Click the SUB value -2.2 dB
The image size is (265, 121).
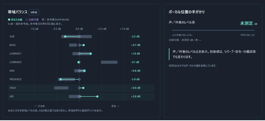click(135, 36)
